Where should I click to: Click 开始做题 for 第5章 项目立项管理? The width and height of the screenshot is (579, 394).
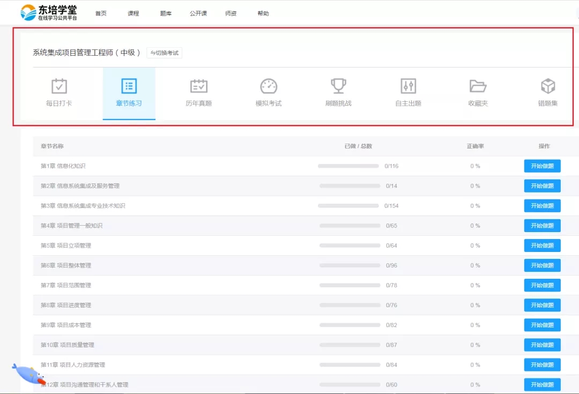point(542,246)
